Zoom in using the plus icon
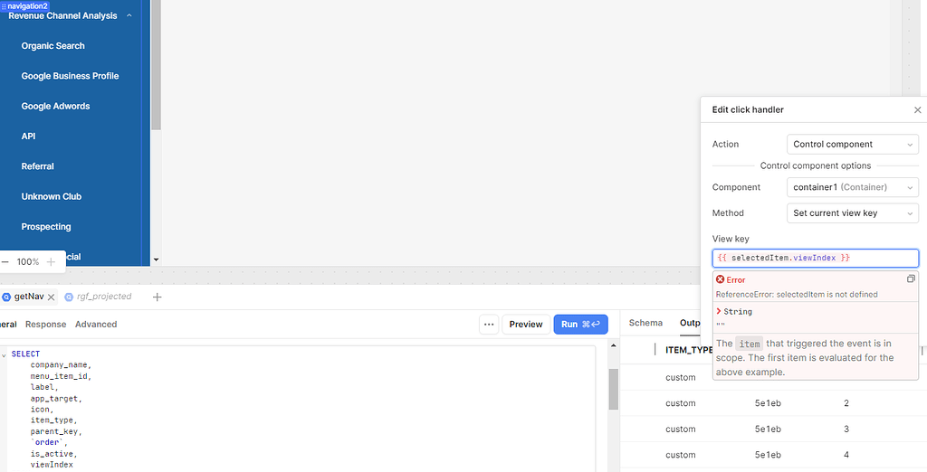 (51, 261)
